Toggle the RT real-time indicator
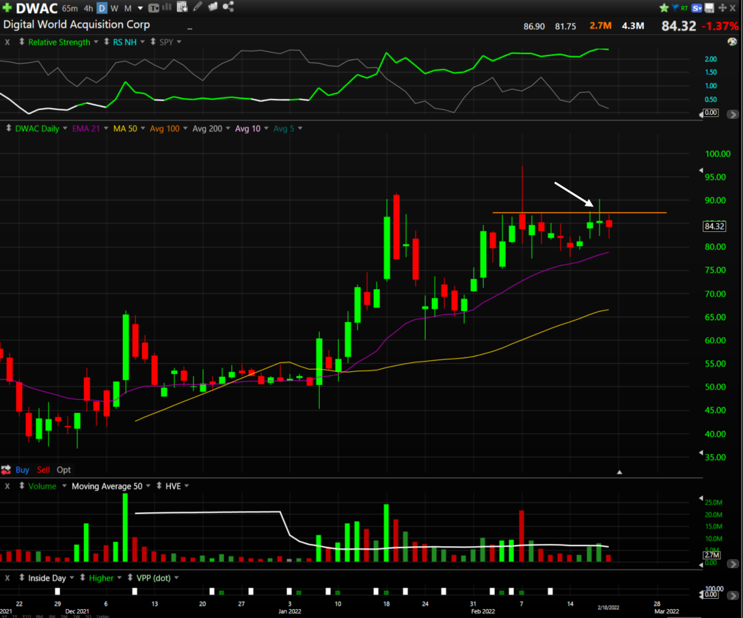The height and width of the screenshot is (618, 743). coord(684,8)
